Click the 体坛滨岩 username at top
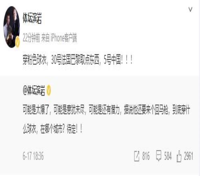The width and height of the screenshot is (200, 176). 32,18
